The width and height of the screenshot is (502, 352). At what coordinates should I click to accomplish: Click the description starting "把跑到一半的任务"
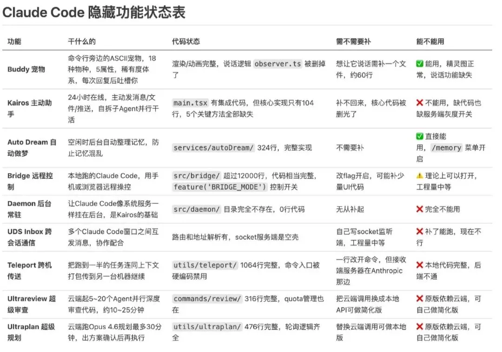113,271
